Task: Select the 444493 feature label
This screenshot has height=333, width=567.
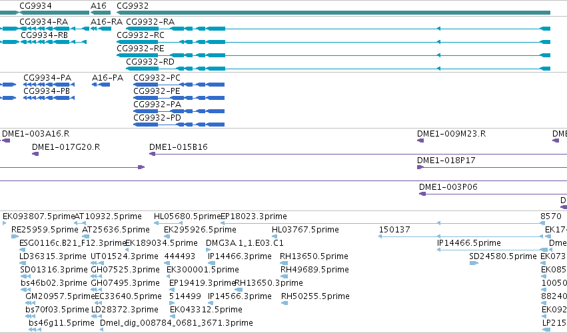Action: click(180, 256)
